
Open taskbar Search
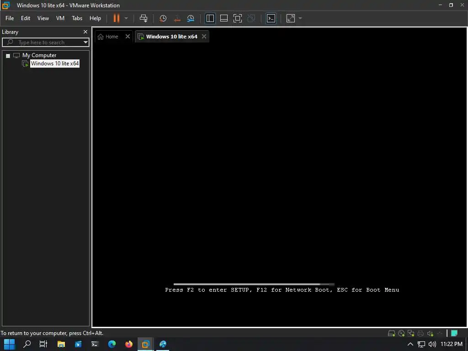(27, 344)
